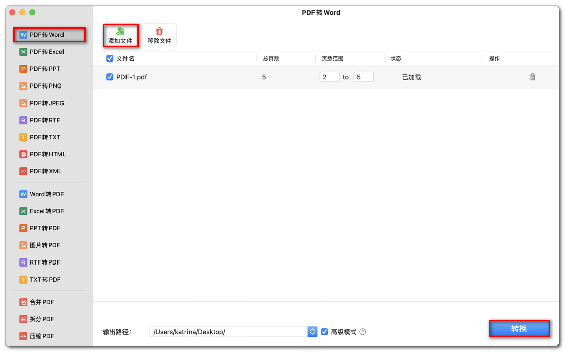The height and width of the screenshot is (352, 565).
Task: Switch to the PDF转TXT tab
Action: point(40,137)
